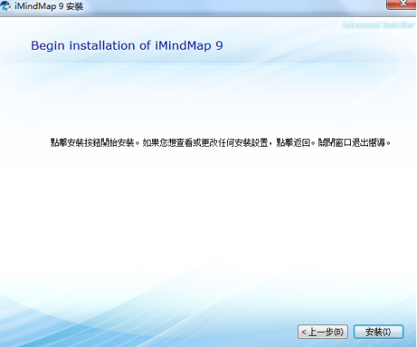Click the Advanced Installer watermark text

coord(378,25)
